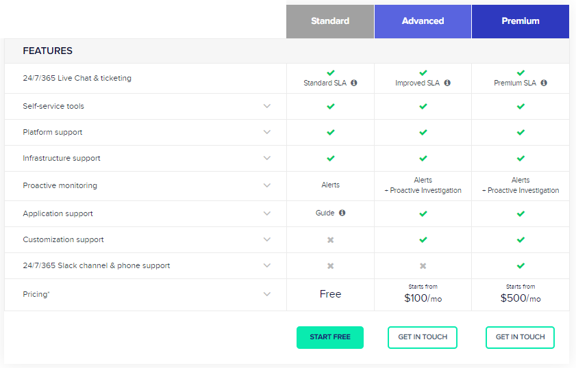Click Advanced plan Application support checkmark
The width and height of the screenshot is (576, 368).
[x=423, y=214]
